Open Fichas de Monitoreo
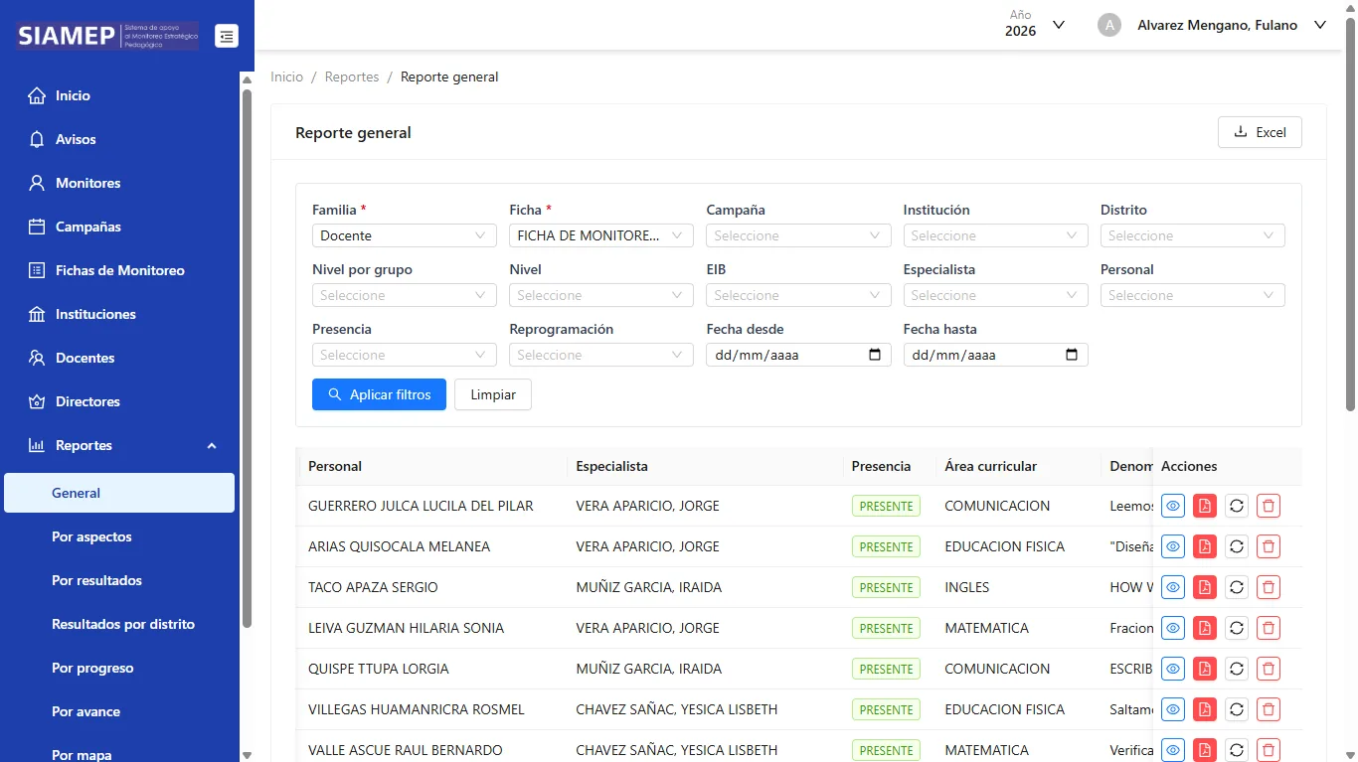Image resolution: width=1358 pixels, height=762 pixels. coord(119,270)
